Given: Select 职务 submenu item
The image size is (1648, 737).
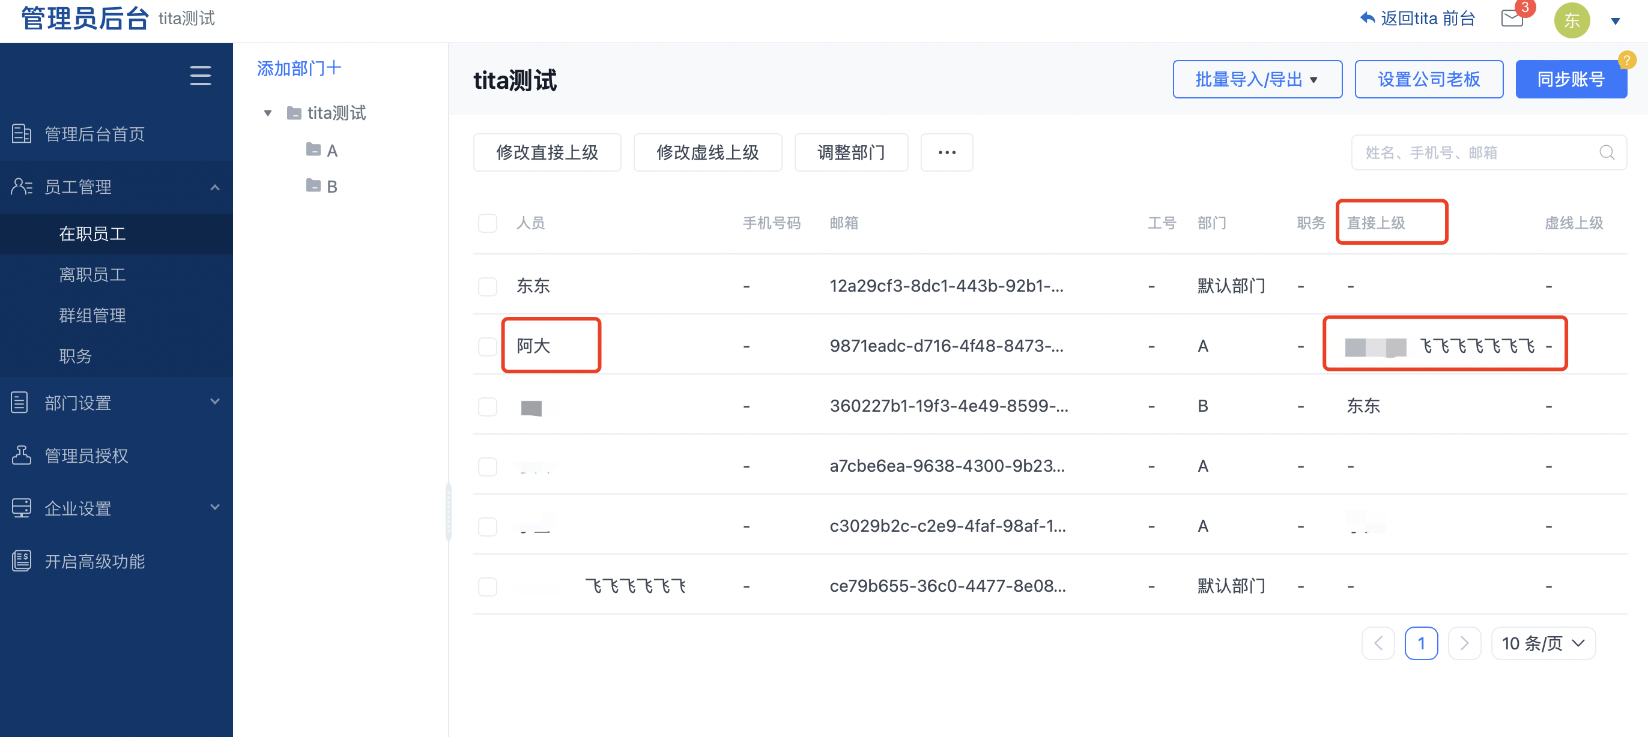Looking at the screenshot, I should pos(117,356).
